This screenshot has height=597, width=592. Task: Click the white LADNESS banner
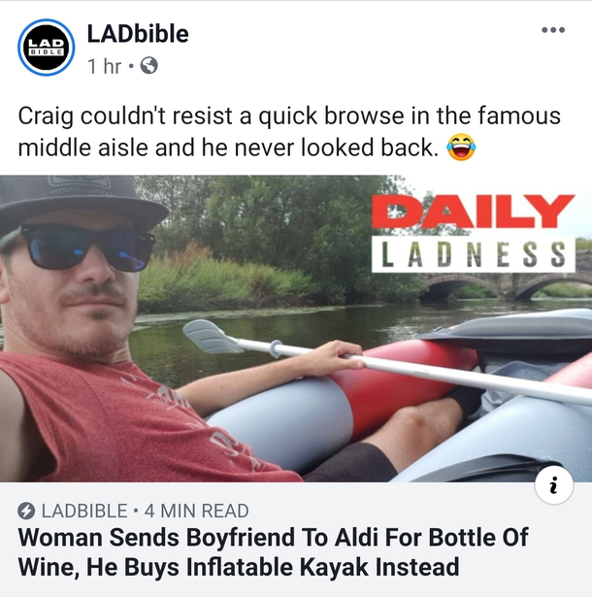coord(474,254)
